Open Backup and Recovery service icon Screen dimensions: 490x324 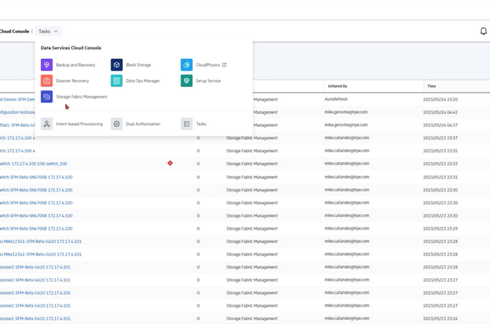[46, 65]
